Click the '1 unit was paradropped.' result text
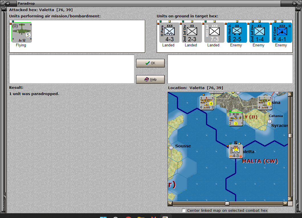Screen dimensions: 302x218 coord(34,94)
